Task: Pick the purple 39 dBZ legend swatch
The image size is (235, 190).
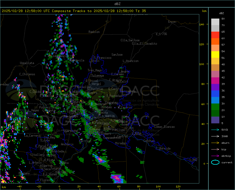Action: pyautogui.click(x=215, y=87)
